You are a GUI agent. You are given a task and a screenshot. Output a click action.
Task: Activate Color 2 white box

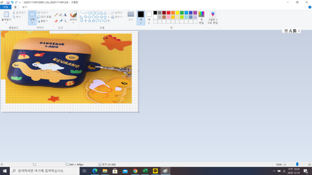click(x=149, y=14)
